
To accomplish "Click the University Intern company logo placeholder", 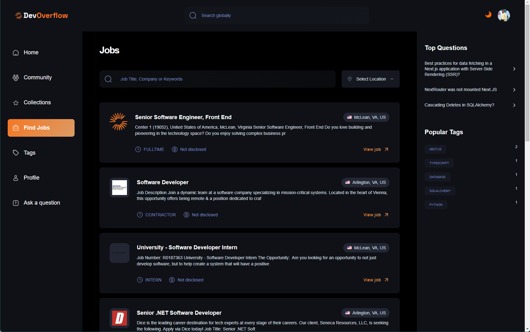I will (120, 253).
